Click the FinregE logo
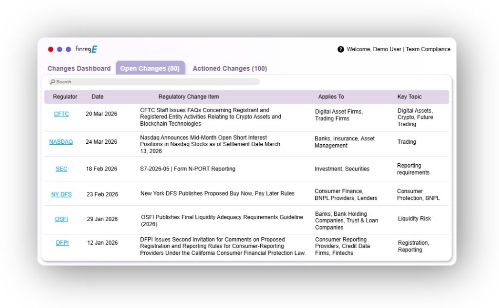 [x=86, y=49]
